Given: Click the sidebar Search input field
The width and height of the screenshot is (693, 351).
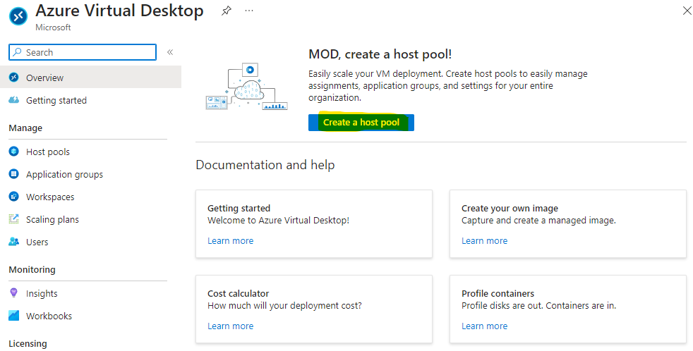Looking at the screenshot, I should 83,52.
